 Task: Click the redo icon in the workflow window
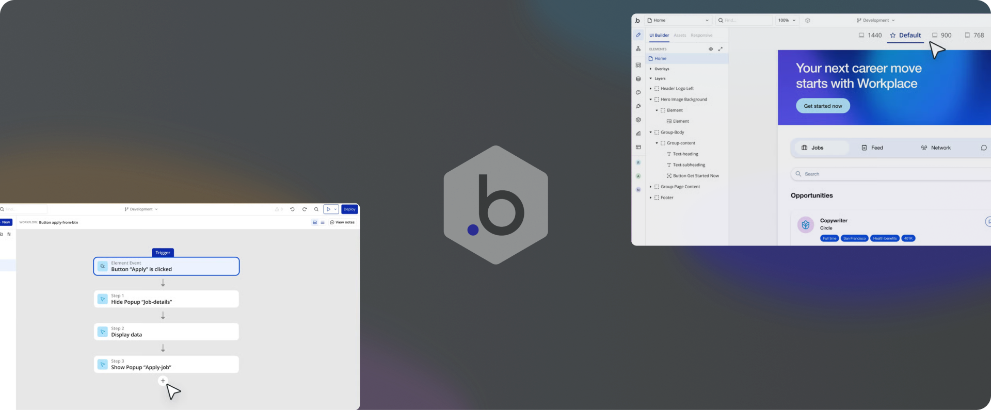click(x=305, y=209)
